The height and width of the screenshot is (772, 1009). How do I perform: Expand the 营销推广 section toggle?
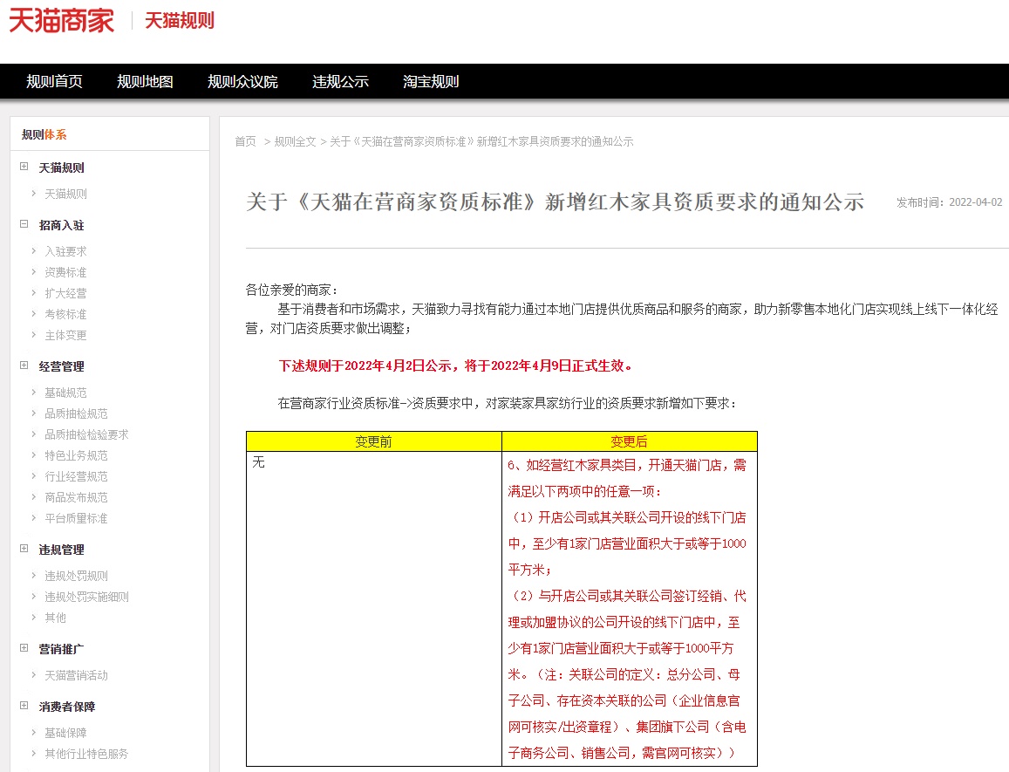(24, 648)
